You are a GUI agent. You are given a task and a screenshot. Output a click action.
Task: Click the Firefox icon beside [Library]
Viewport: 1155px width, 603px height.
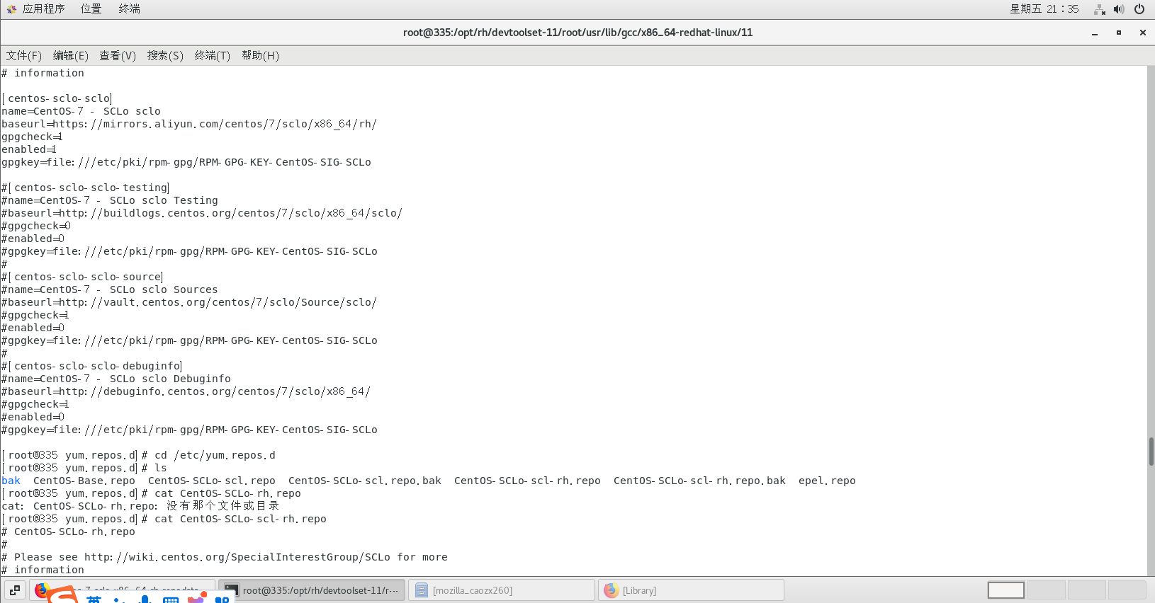point(611,590)
